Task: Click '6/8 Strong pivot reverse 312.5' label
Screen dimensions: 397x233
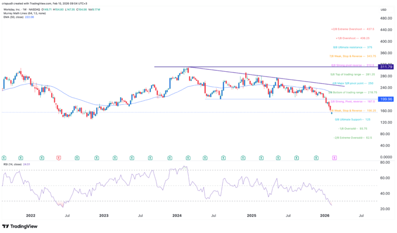Action: click(353, 65)
